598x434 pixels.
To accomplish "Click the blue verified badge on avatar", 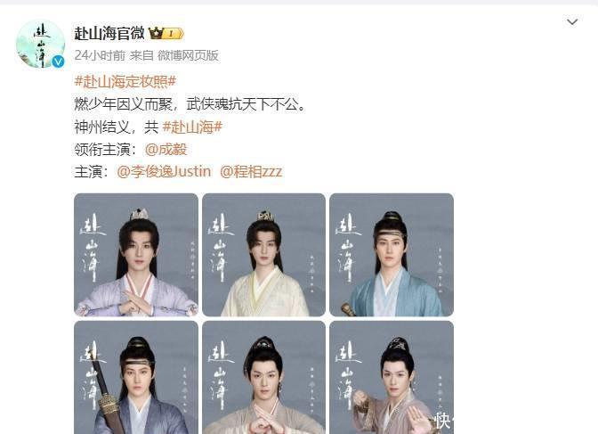I will [x=58, y=61].
